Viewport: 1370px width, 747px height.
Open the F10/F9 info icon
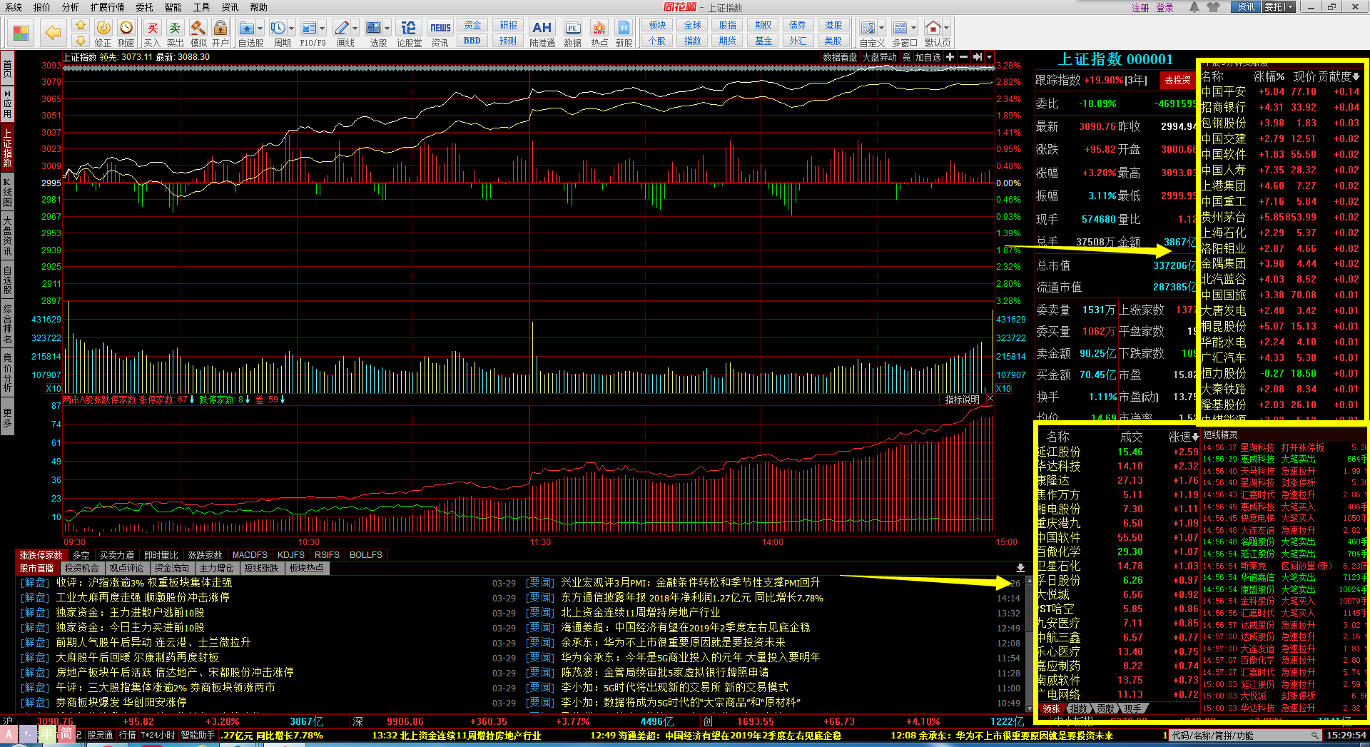click(309, 28)
